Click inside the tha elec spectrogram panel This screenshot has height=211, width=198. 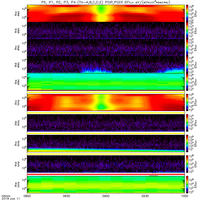click(106, 13)
